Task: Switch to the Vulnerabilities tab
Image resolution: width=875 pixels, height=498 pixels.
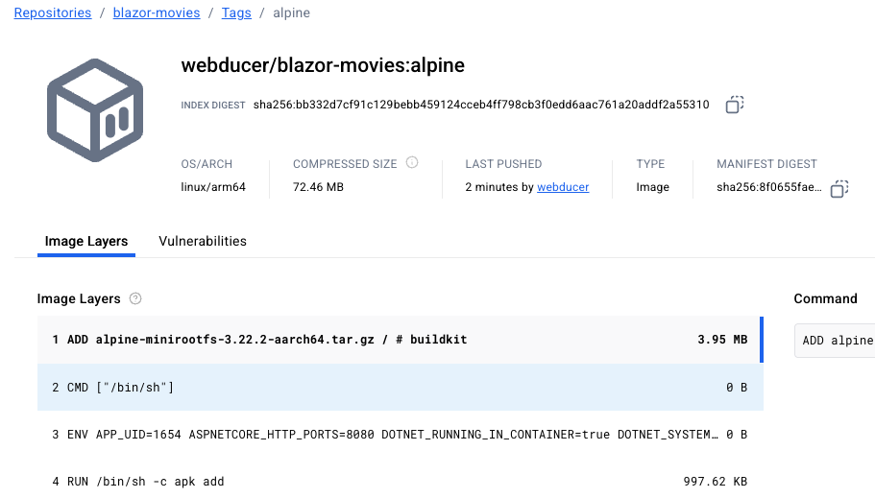Action: pos(203,241)
